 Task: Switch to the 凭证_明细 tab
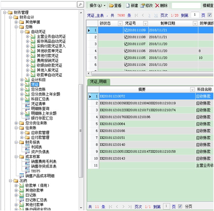pos(99,82)
